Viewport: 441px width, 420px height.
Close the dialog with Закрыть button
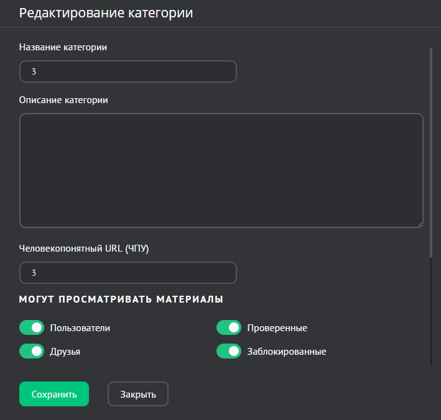click(x=138, y=394)
